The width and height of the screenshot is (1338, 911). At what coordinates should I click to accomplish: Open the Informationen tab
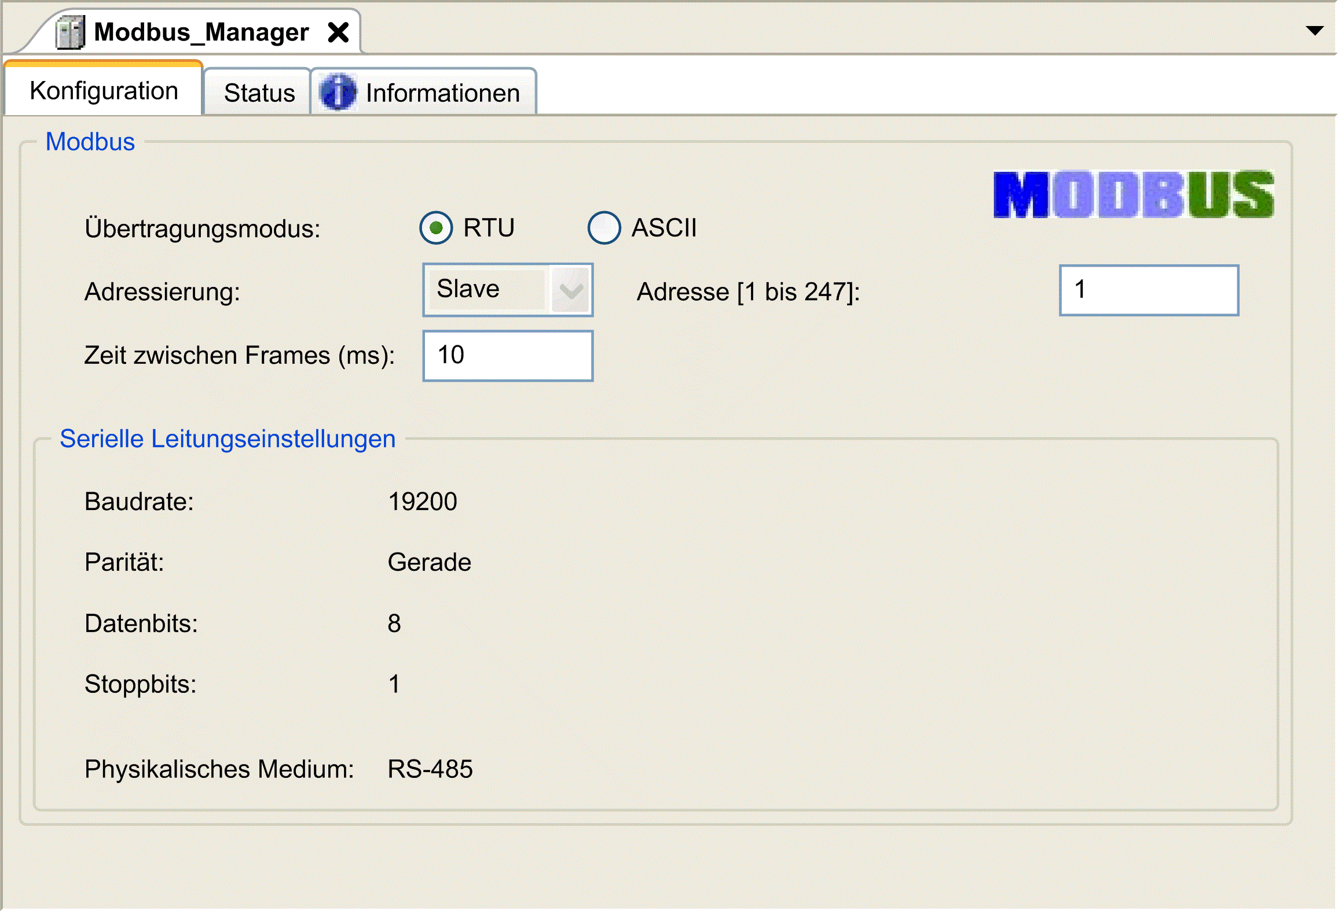(424, 93)
